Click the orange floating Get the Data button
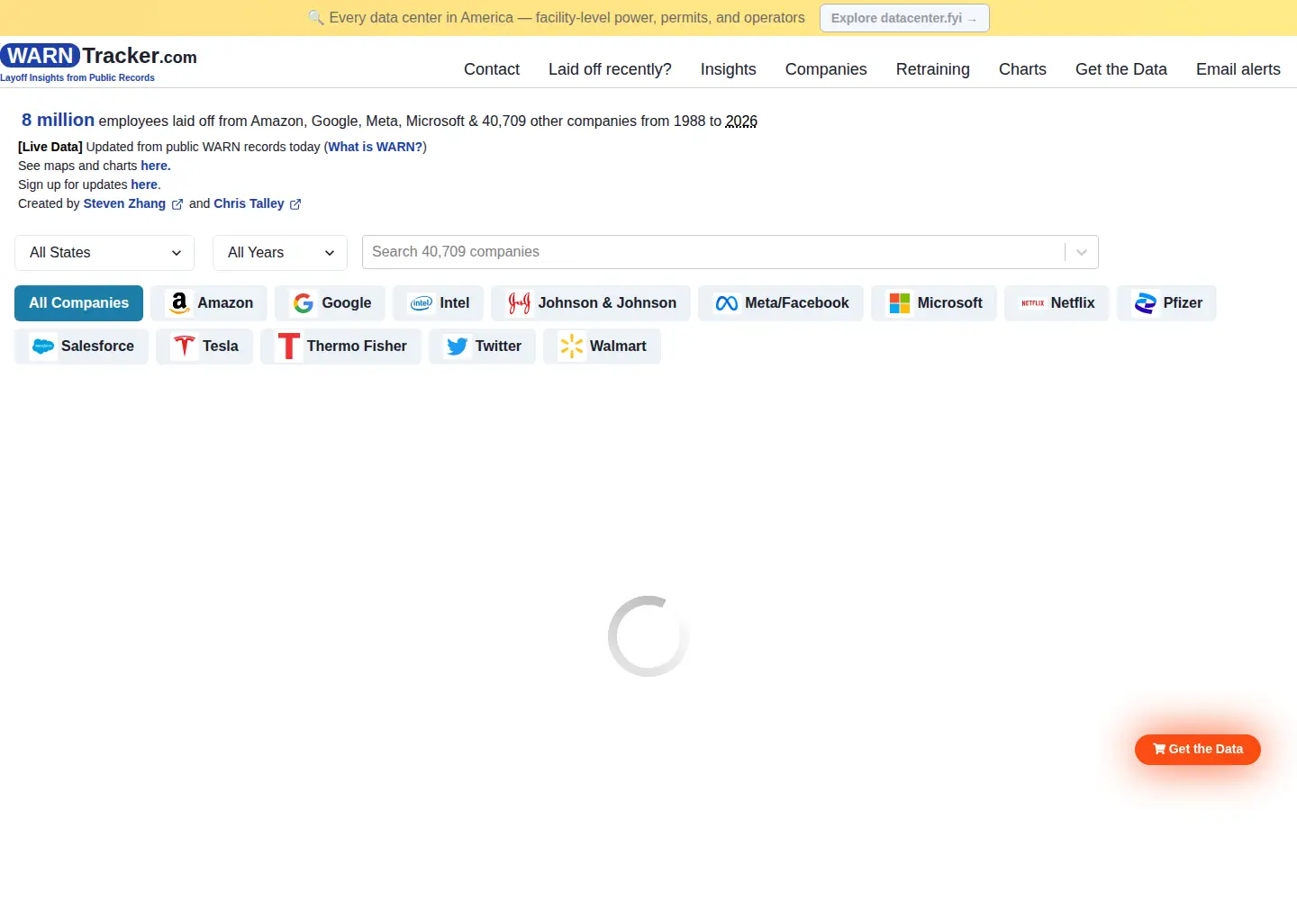Viewport: 1297px width, 900px height. coord(1198,750)
